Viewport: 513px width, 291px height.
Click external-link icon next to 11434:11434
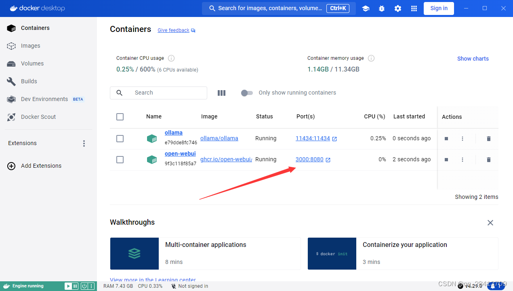[x=334, y=139]
